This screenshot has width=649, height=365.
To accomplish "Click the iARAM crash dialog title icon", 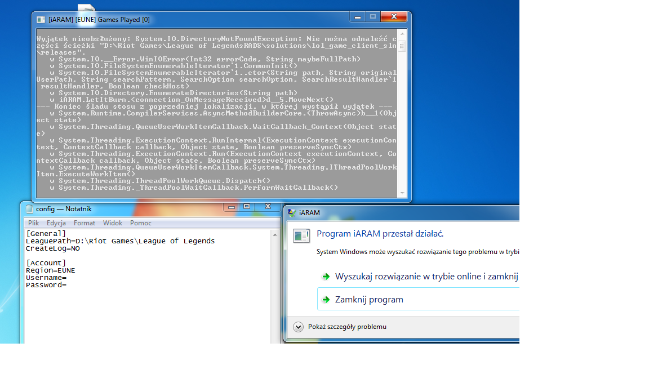I will click(292, 213).
